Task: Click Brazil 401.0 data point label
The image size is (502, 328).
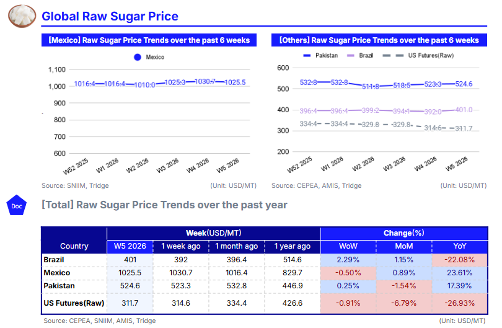Action: pyautogui.click(x=464, y=110)
